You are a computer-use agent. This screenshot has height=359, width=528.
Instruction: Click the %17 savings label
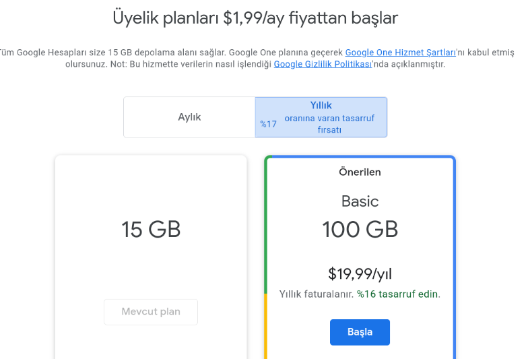[269, 124]
